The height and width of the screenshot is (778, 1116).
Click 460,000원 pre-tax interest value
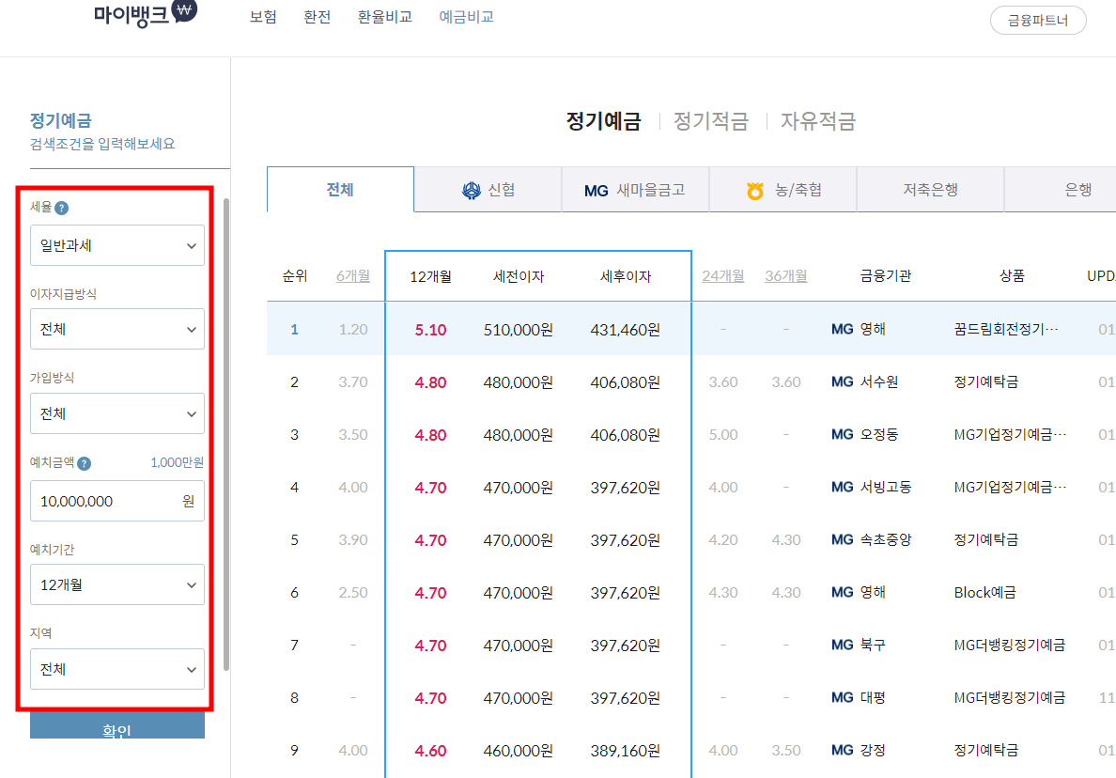519,750
